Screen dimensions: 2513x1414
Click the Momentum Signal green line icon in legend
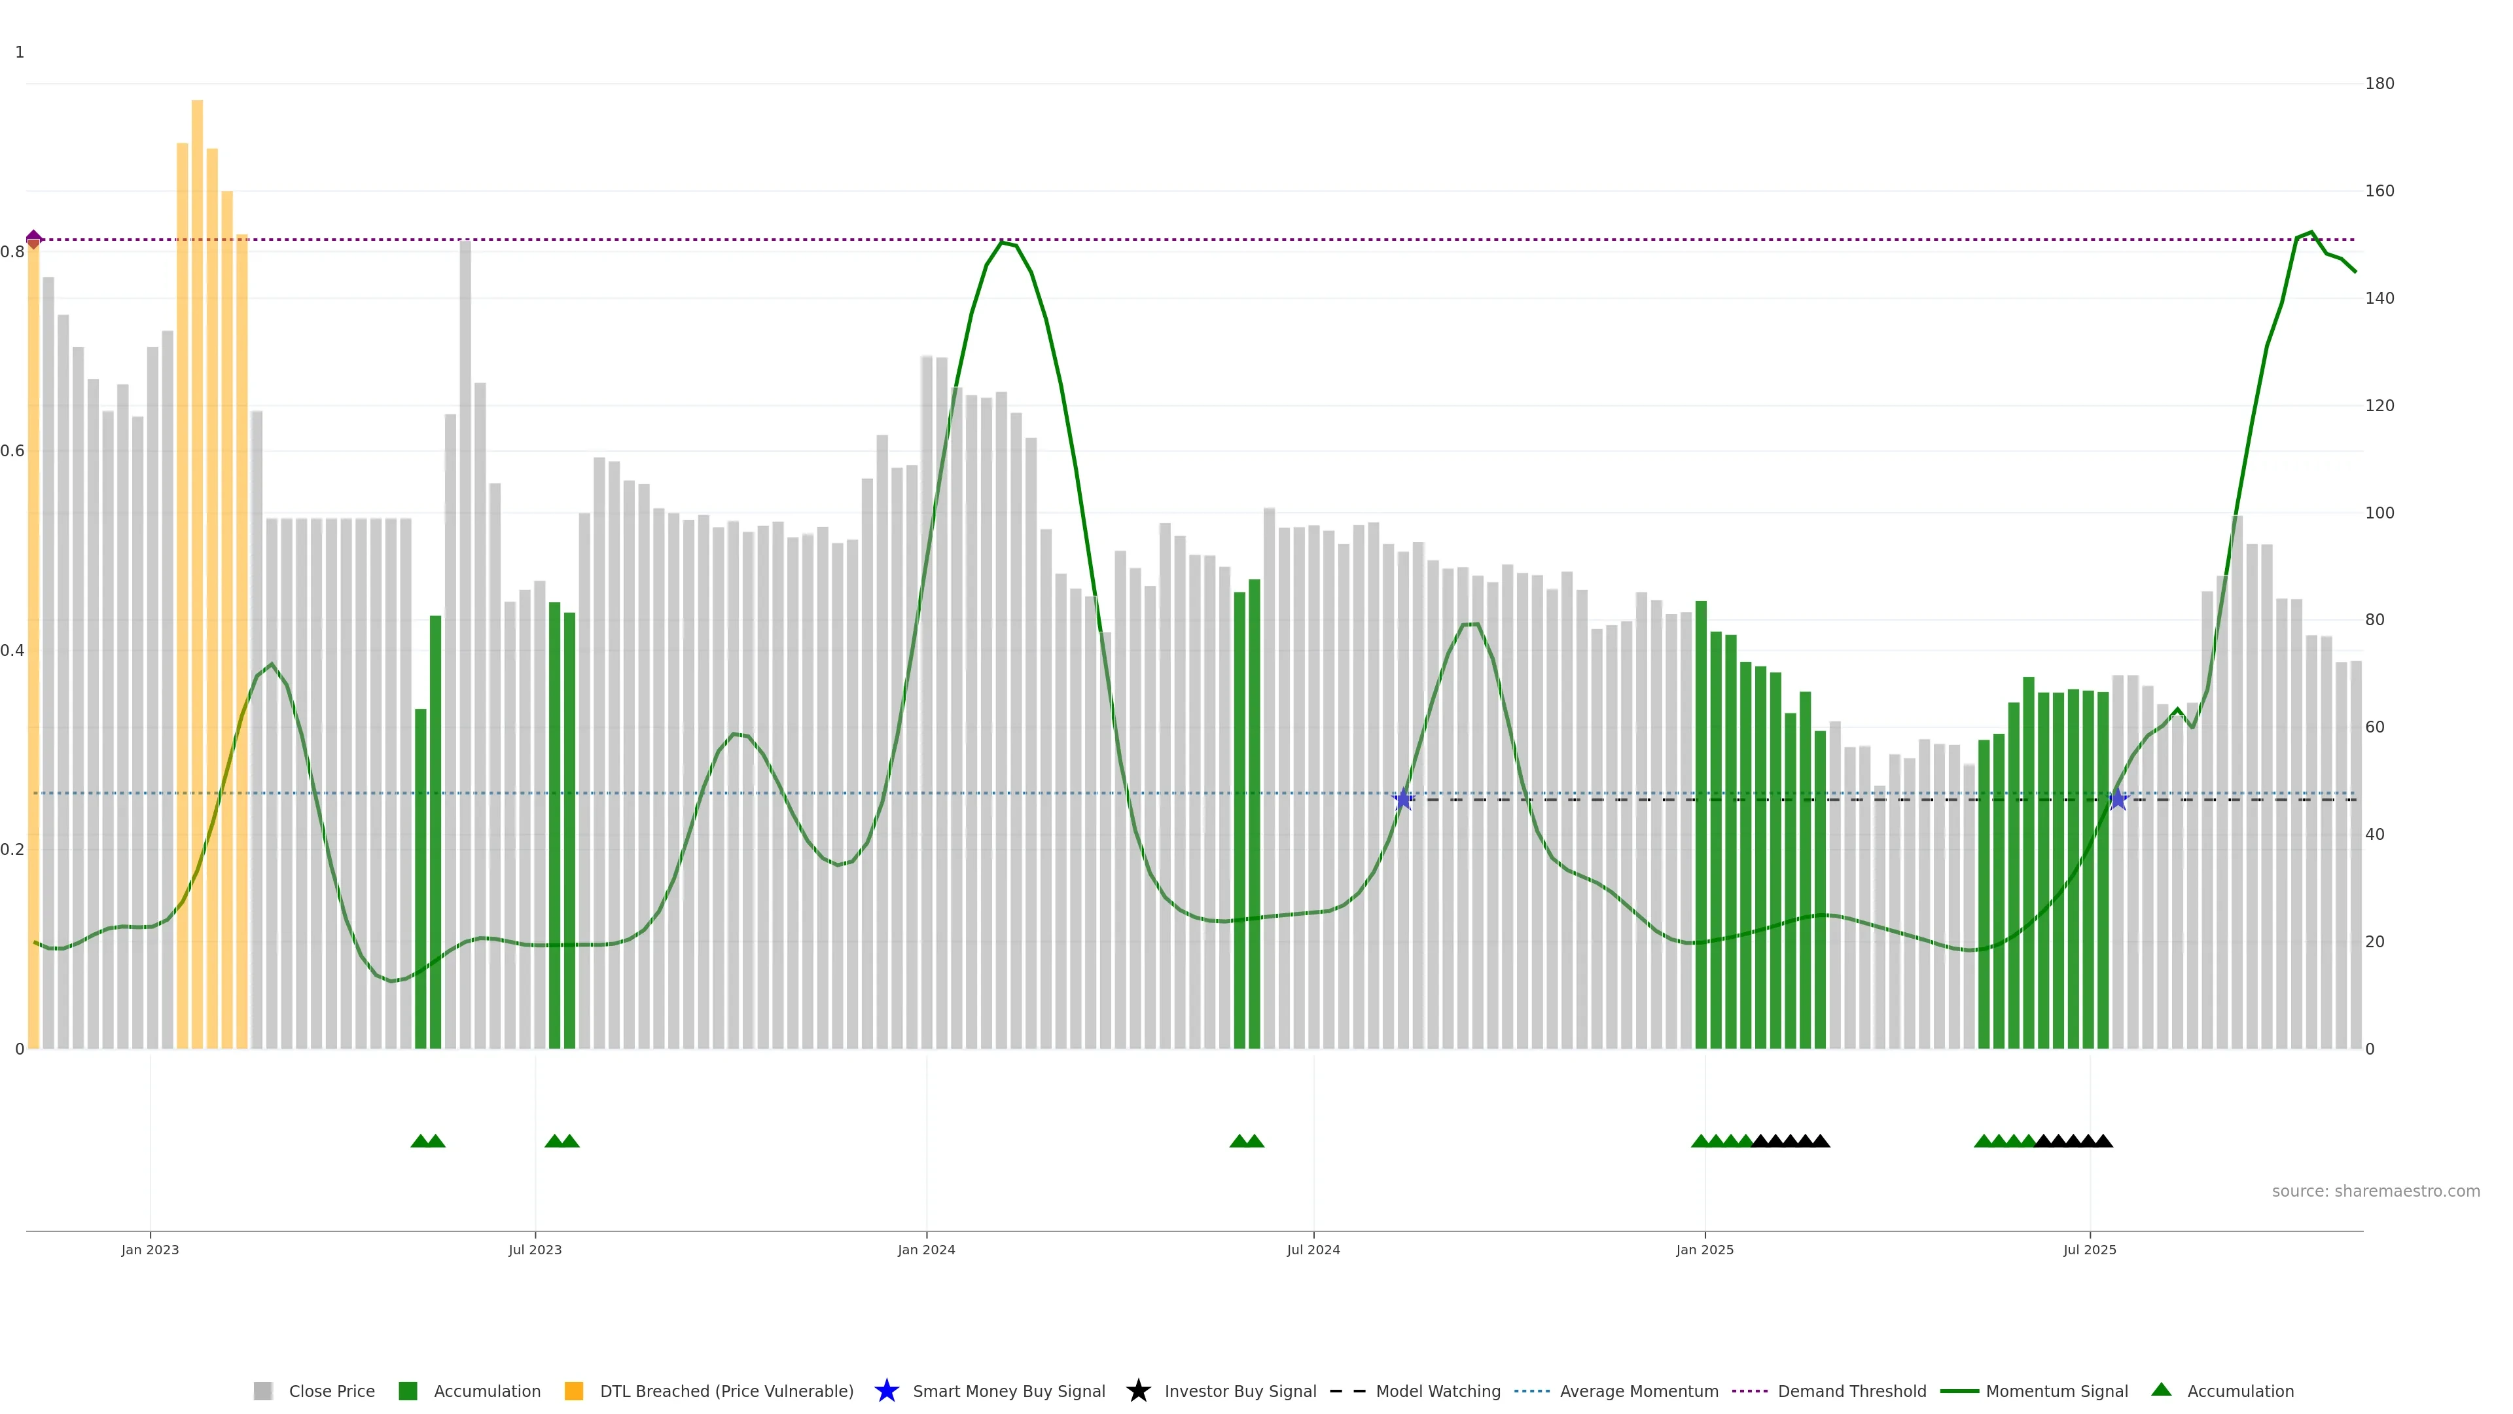pos(1959,1392)
